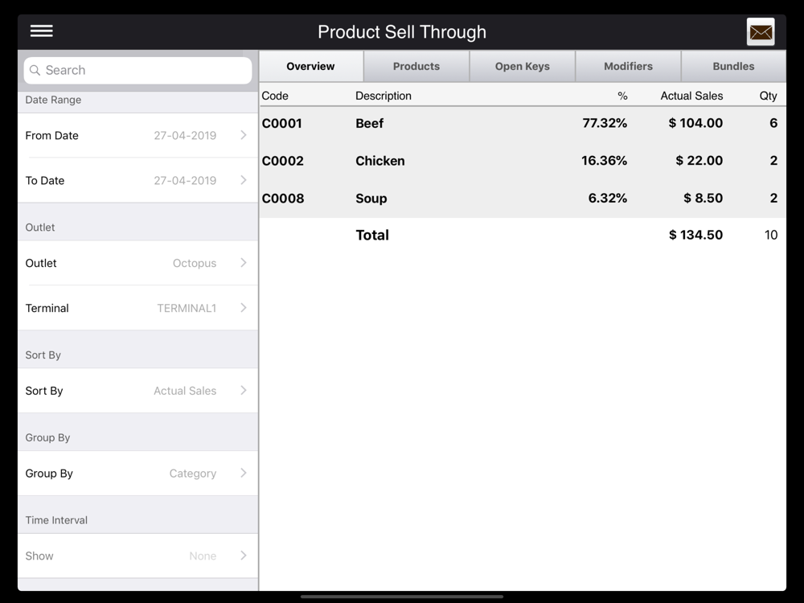Open the hamburger menu
The image size is (804, 603).
pyautogui.click(x=42, y=31)
